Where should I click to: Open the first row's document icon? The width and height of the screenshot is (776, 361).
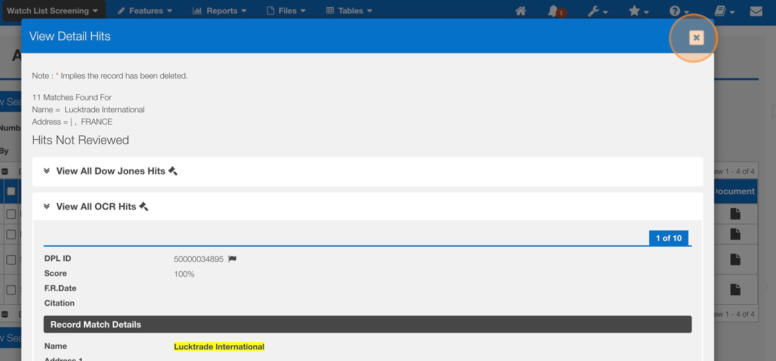point(735,213)
